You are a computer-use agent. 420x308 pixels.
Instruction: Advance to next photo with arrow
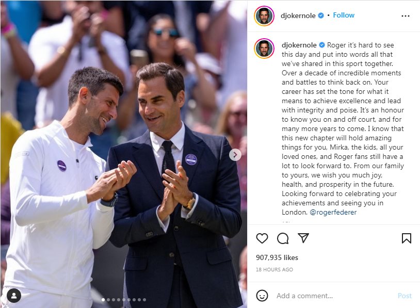point(235,155)
